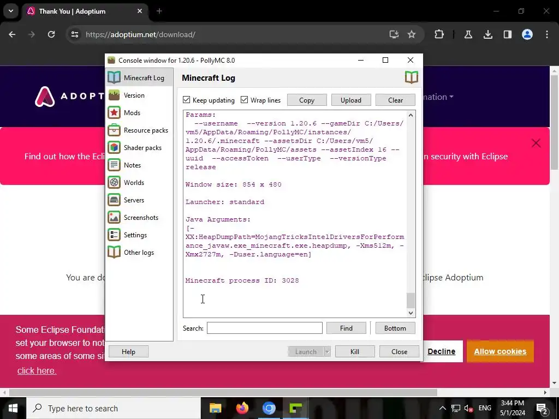Screen dimensions: 559x419
Task: Toggle the Wrap lines checkbox
Action: (244, 100)
